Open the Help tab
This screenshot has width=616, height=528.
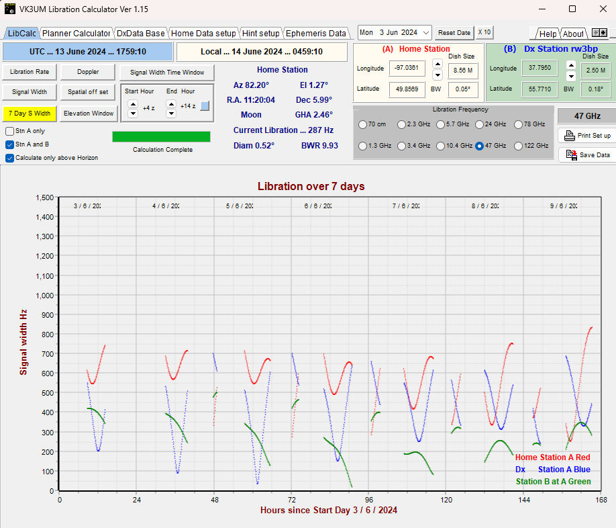548,34
